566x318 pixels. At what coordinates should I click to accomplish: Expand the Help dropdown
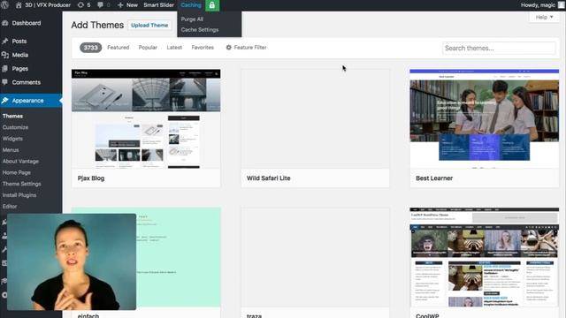545,17
